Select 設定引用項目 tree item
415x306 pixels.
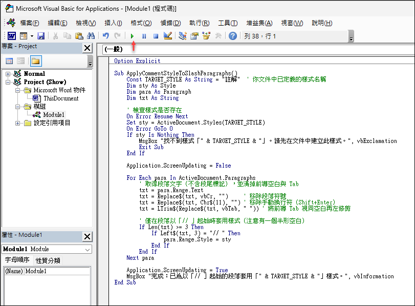52,123
